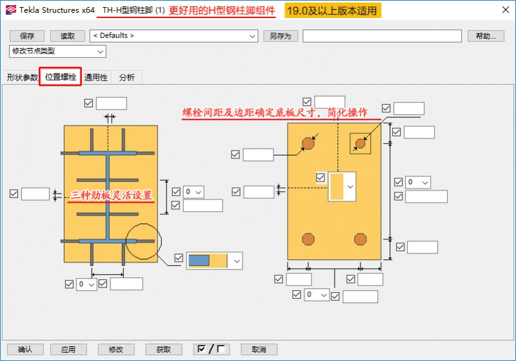Click the save-as name input field
516x361 pixels.
click(x=382, y=36)
